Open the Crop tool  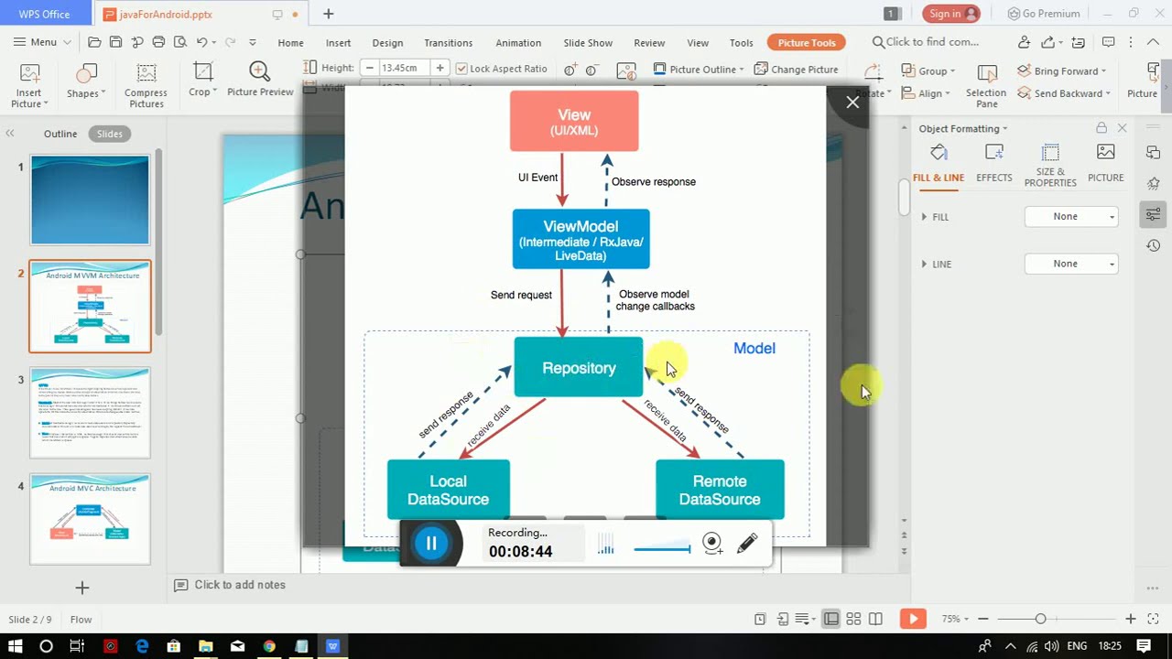pos(202,80)
